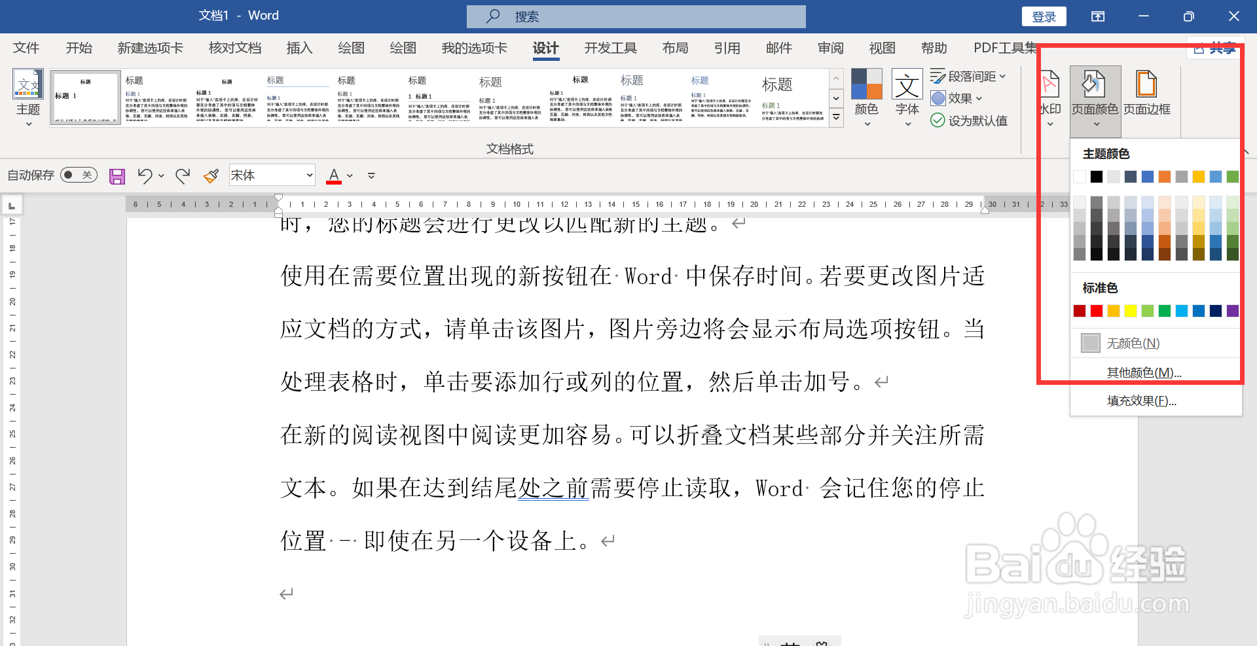
Task: Click the Paragraph Spacing (段落间距) icon
Action: point(938,76)
